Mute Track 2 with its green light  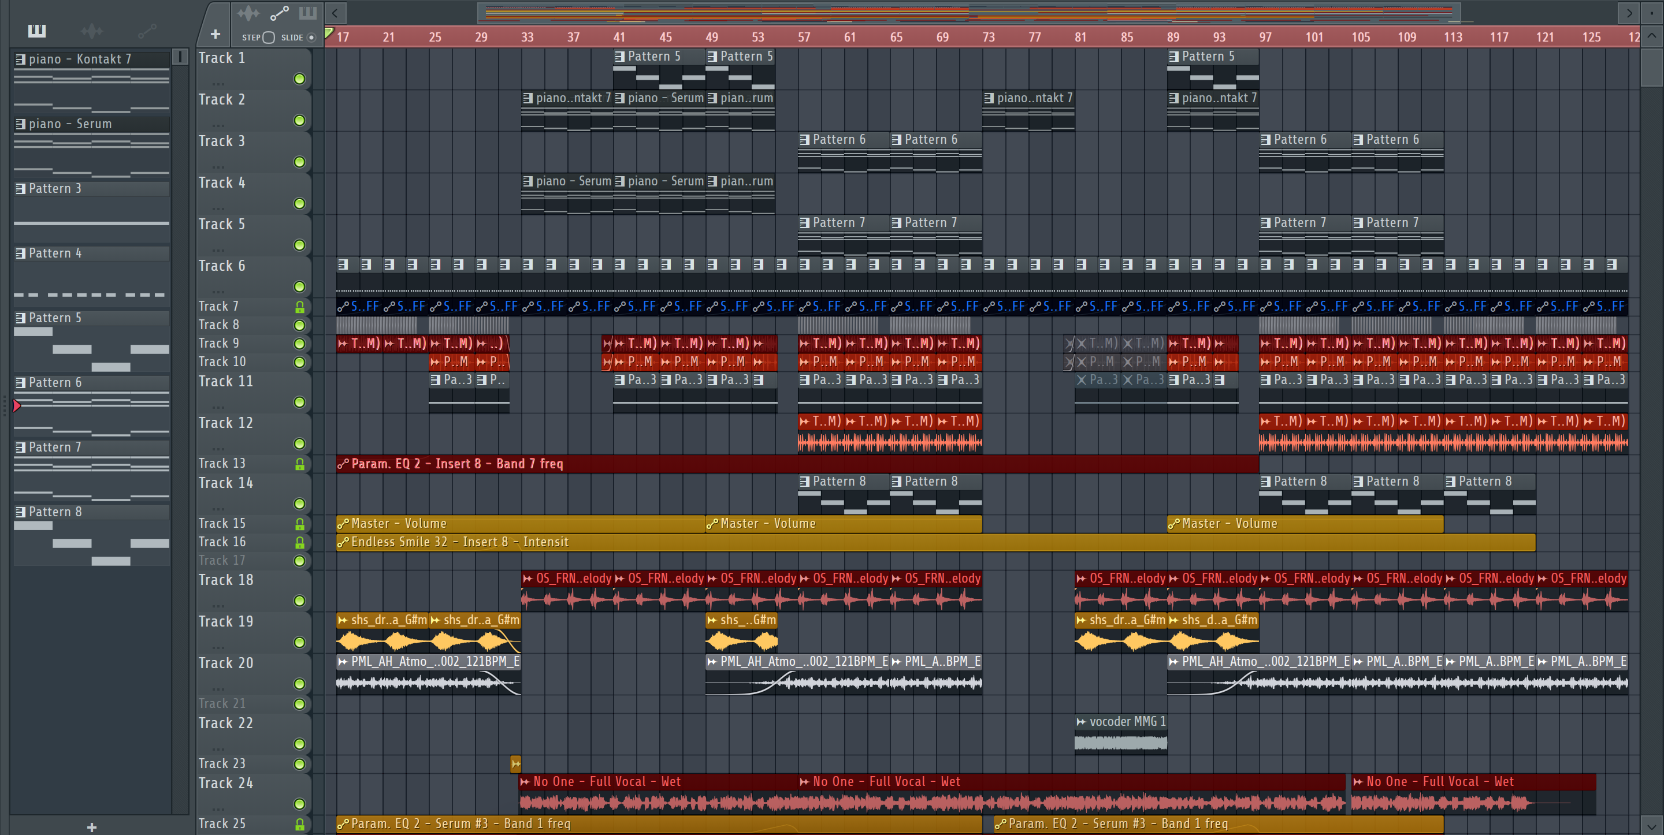300,121
